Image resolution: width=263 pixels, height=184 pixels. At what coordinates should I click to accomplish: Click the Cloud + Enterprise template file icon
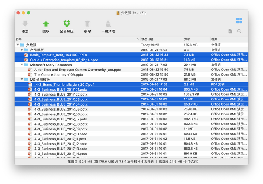tap(26, 60)
